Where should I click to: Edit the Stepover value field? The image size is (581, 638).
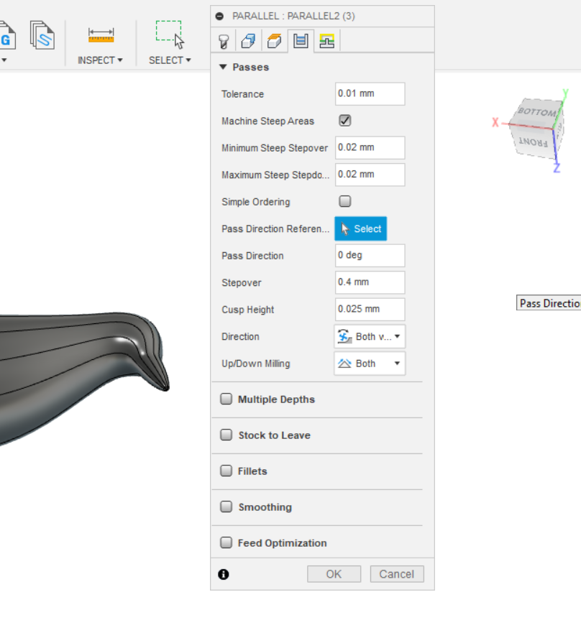click(370, 282)
